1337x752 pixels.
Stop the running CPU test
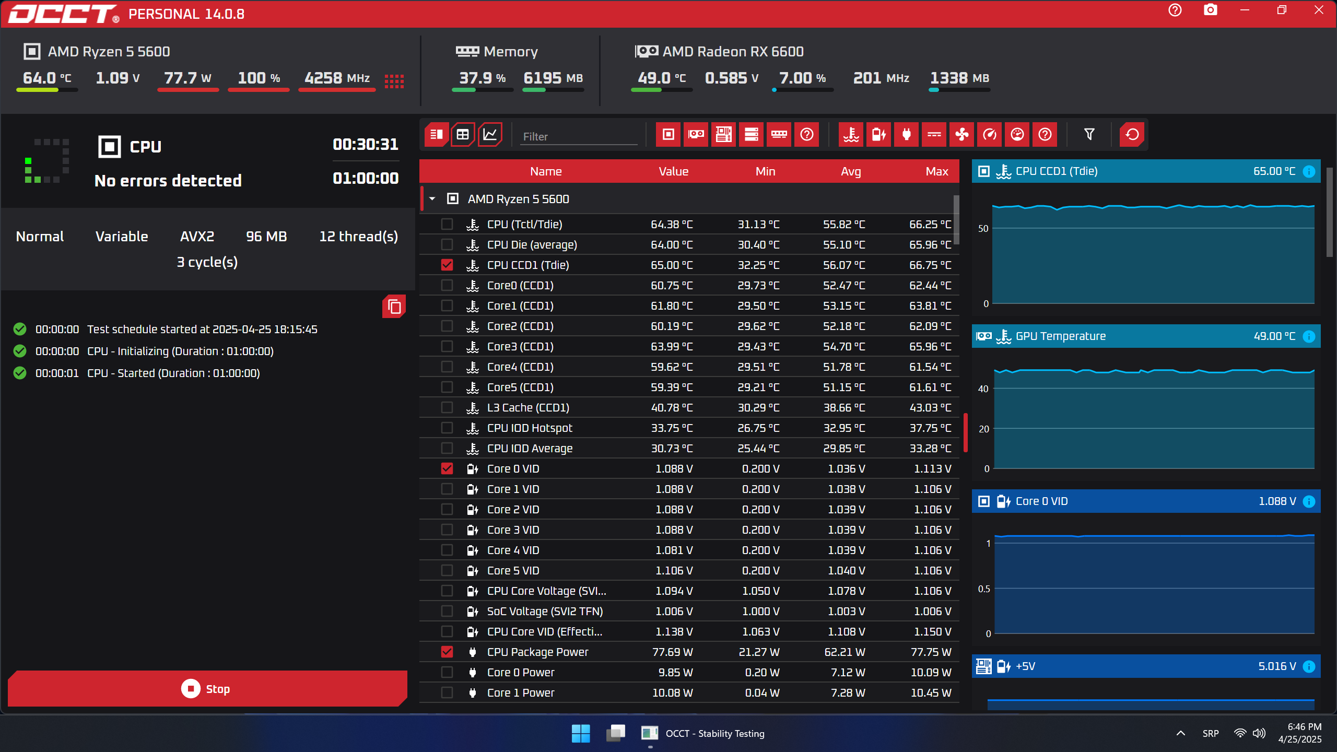click(207, 689)
